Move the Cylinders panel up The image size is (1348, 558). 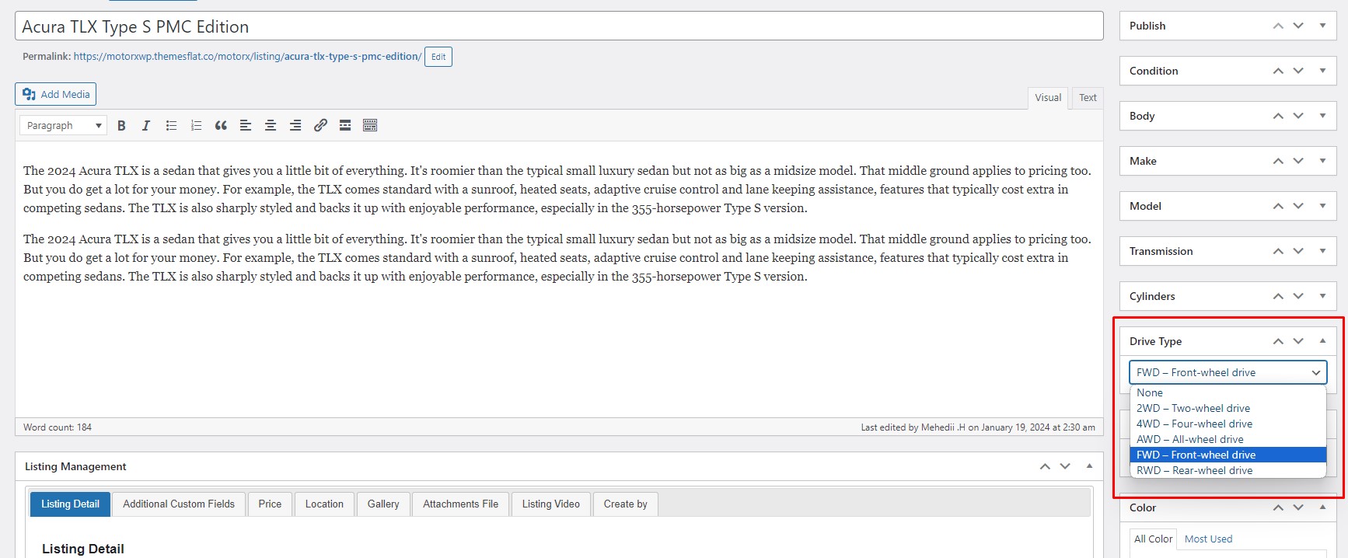(x=1278, y=296)
